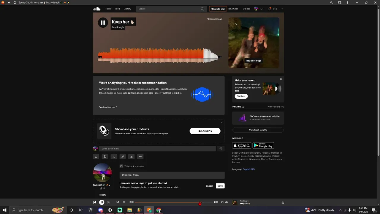Image resolution: width=380 pixels, height=214 pixels.
Task: Open Chrome extensions puzzle icon
Action: pyautogui.click(x=340, y=2)
